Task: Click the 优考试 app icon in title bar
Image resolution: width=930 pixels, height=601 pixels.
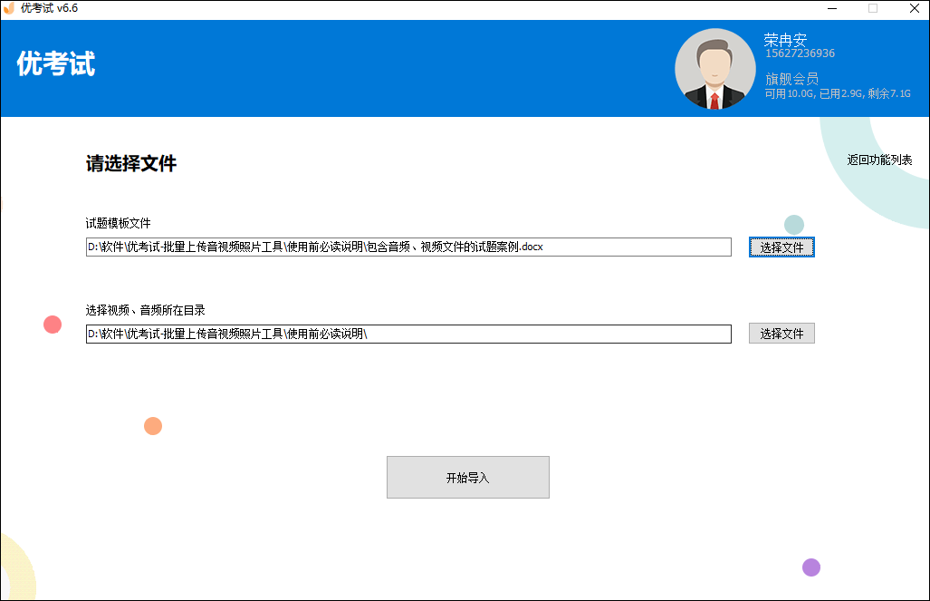Action: [11, 9]
